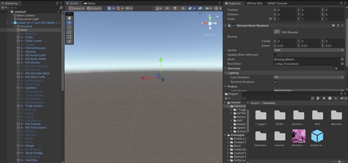Viewport: 348px width, 163px height.
Task: Select the Transform tool
Action: (x=69, y=42)
